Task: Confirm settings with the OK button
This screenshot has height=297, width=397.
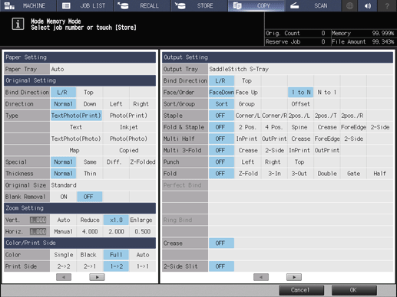Action: click(x=354, y=290)
